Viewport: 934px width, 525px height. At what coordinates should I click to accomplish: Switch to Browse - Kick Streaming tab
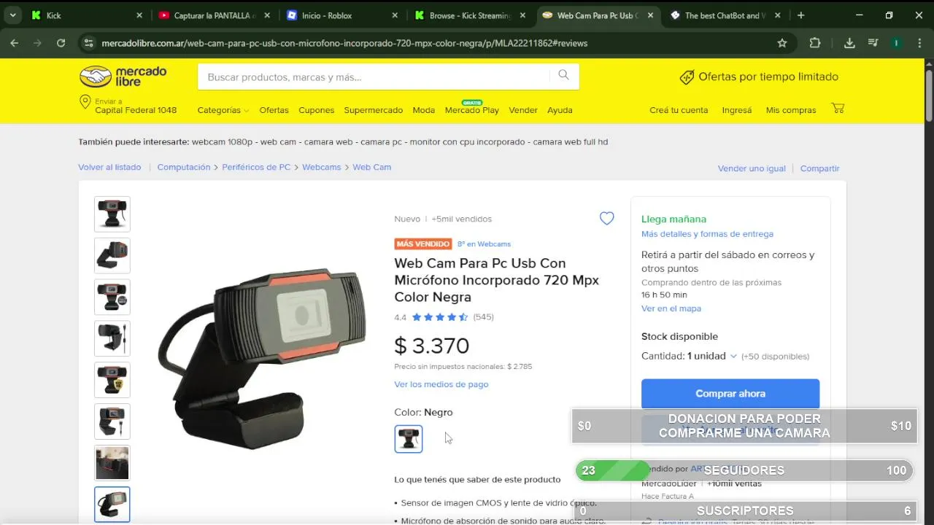point(470,15)
